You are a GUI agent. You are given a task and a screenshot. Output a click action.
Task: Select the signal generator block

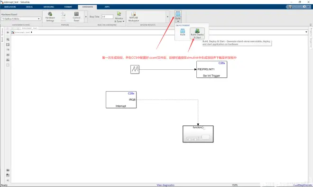pos(135,69)
